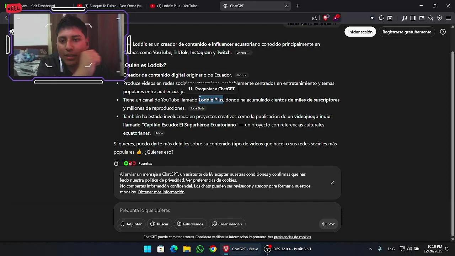The image size is (455, 256).
Task: Click the tab search icon in toolbar
Action: [390, 18]
